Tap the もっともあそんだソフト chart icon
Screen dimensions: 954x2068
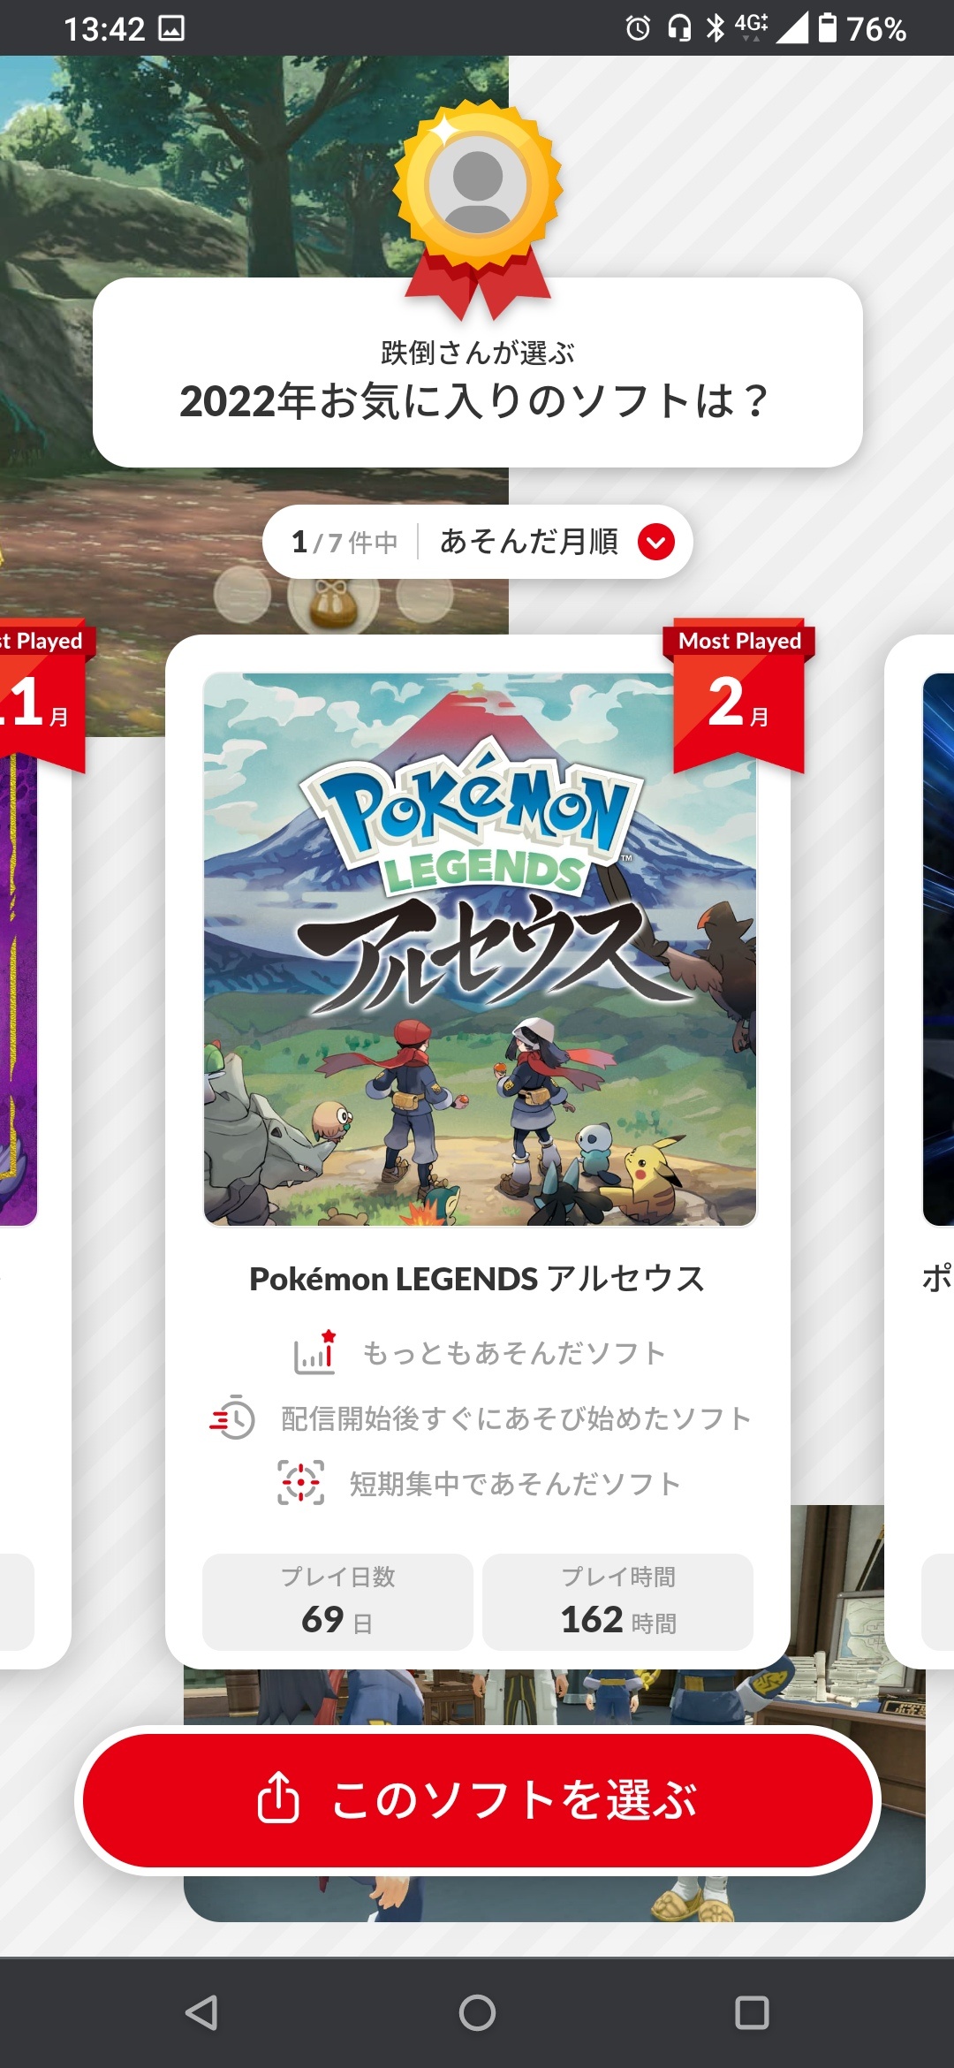click(315, 1353)
